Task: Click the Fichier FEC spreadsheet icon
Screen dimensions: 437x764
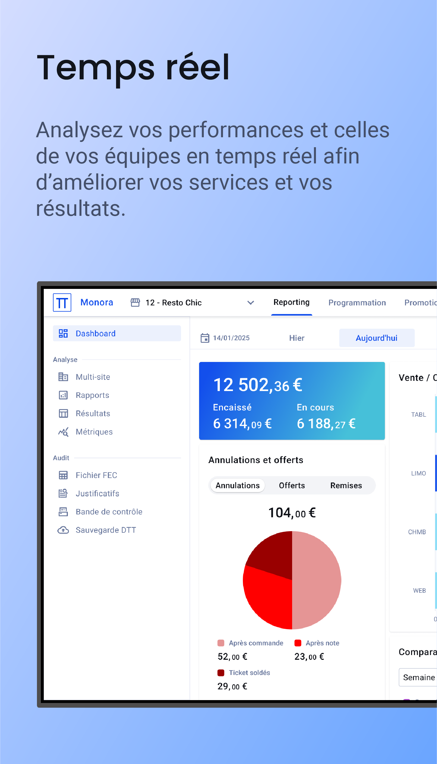Action: click(63, 475)
